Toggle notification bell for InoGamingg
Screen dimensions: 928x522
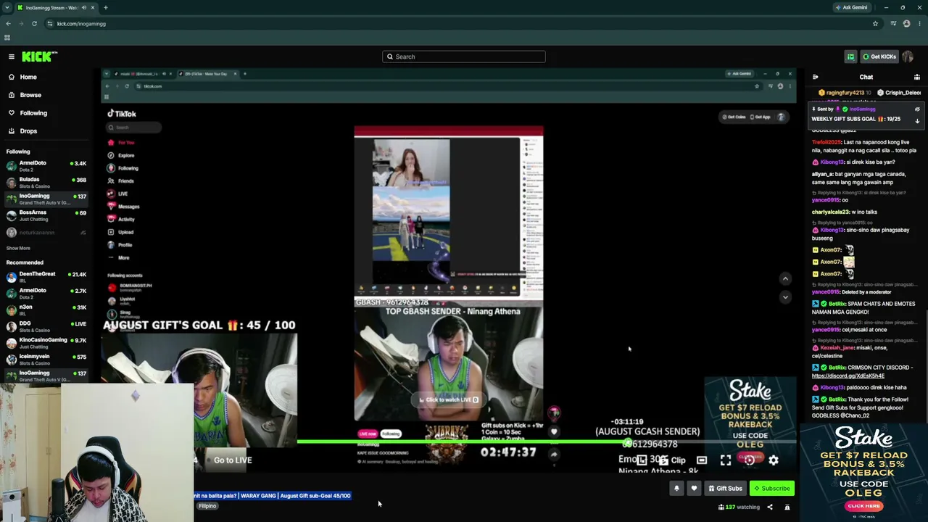click(676, 489)
